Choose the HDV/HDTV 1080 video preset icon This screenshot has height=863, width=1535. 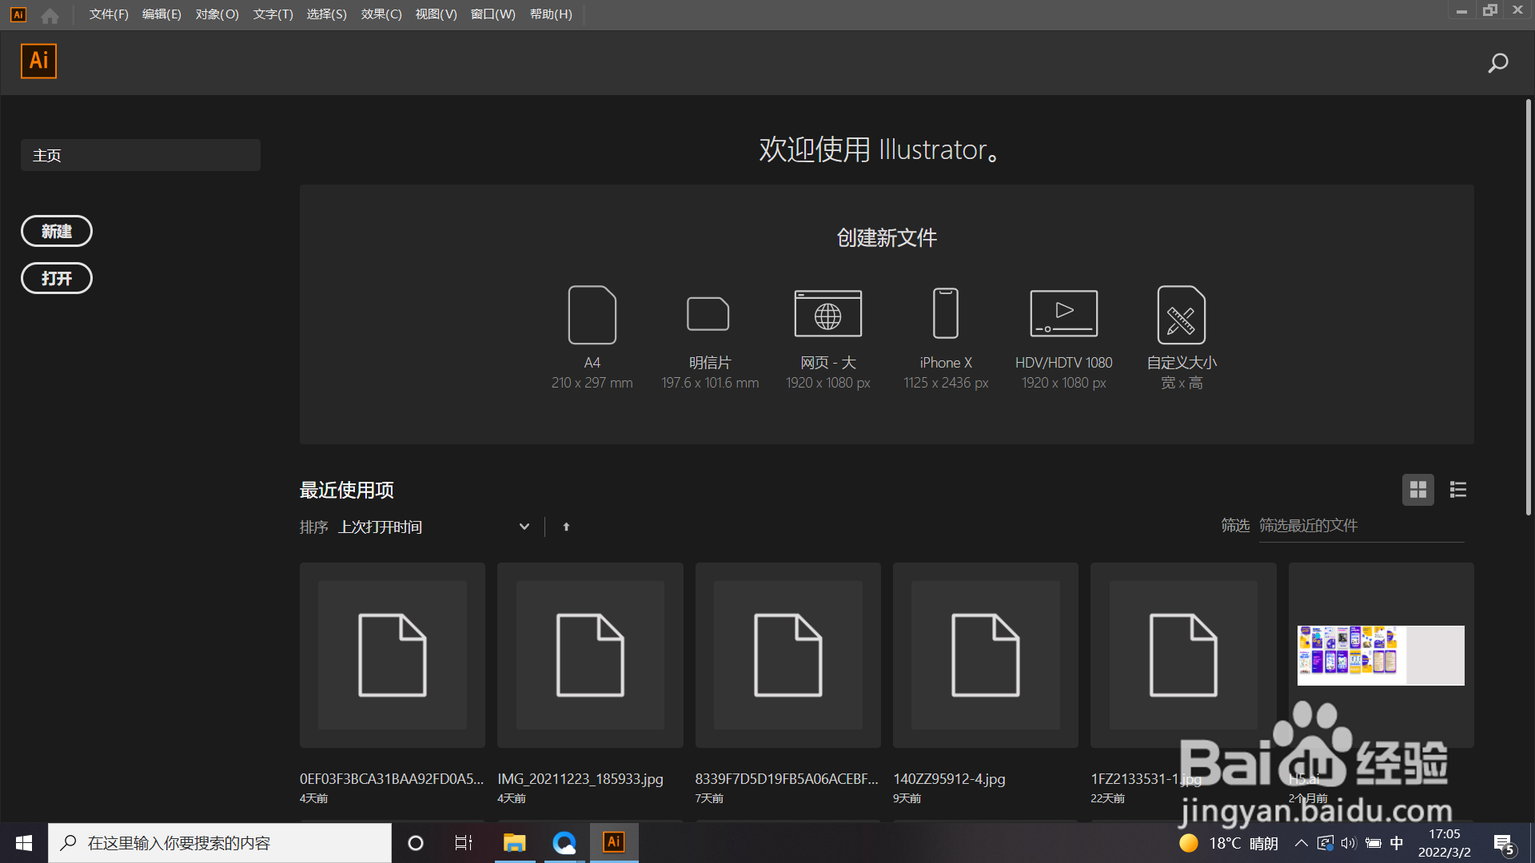1063,313
